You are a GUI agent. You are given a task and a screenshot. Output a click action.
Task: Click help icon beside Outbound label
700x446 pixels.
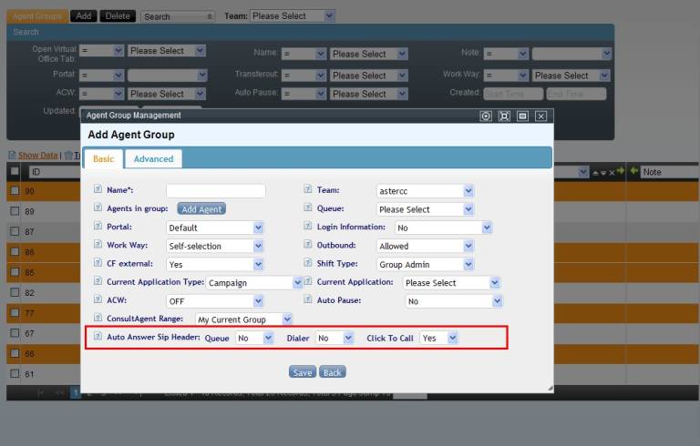tap(307, 245)
